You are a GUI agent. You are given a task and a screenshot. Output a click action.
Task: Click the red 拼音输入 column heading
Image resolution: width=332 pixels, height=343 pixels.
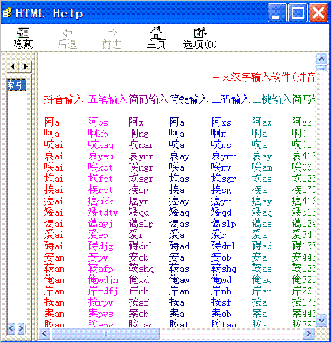click(x=64, y=99)
